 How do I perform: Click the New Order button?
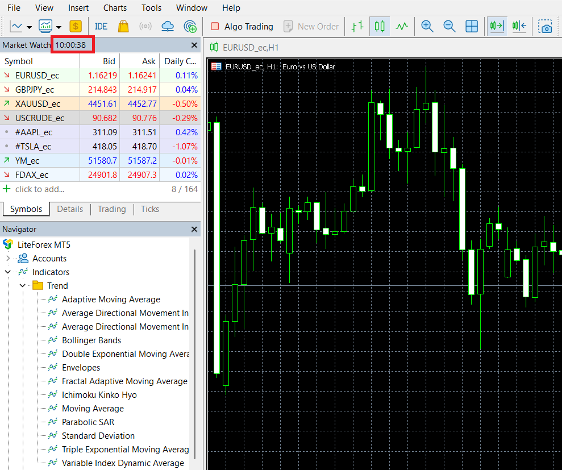[311, 27]
